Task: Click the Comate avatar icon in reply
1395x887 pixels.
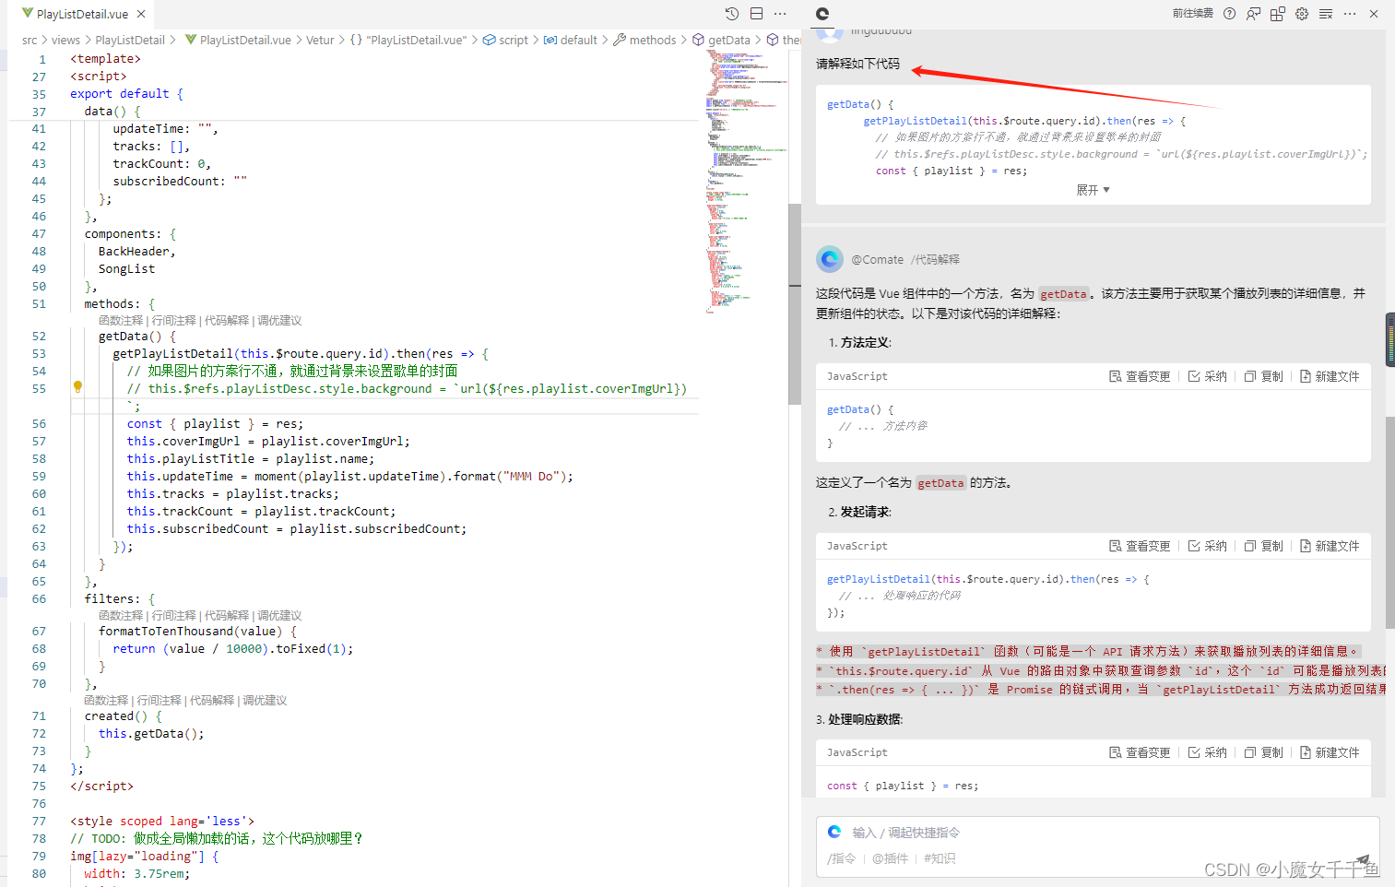Action: point(830,259)
